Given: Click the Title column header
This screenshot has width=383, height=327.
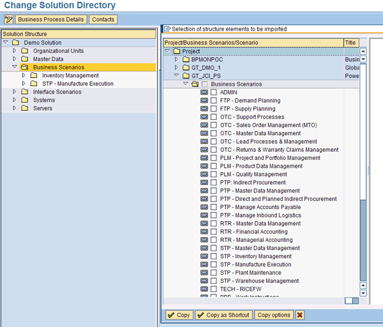Looking at the screenshot, I should coord(350,43).
